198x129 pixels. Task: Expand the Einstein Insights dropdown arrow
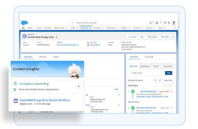click(x=78, y=87)
